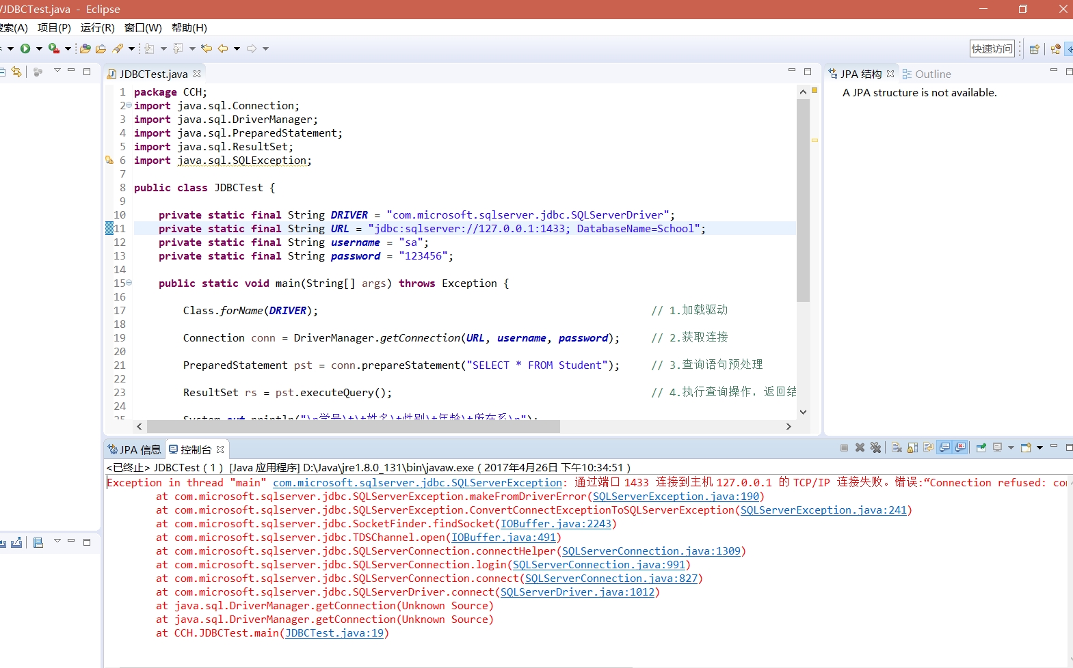Open the left panel View Menu triangle
Image resolution: width=1073 pixels, height=668 pixels.
[x=57, y=70]
